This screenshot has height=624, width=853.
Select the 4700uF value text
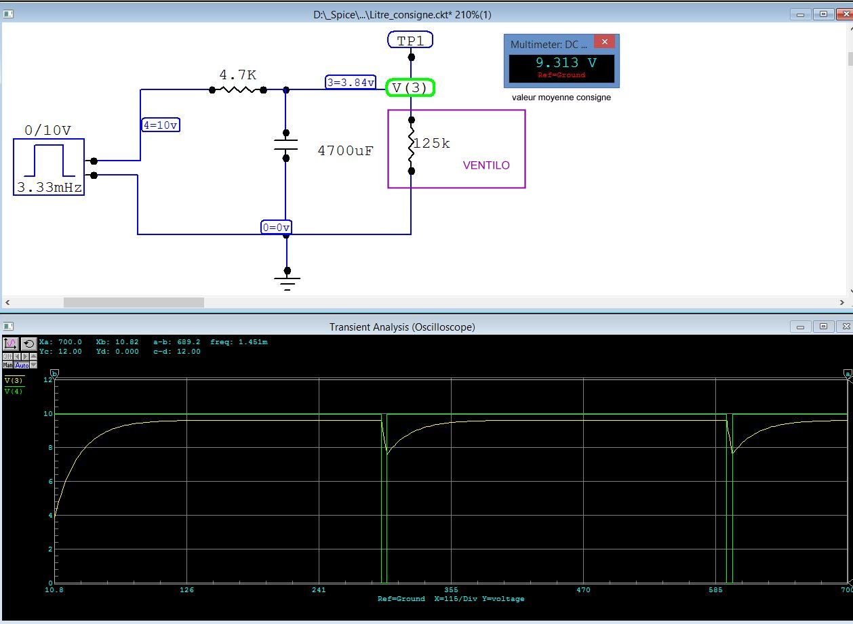tap(345, 150)
